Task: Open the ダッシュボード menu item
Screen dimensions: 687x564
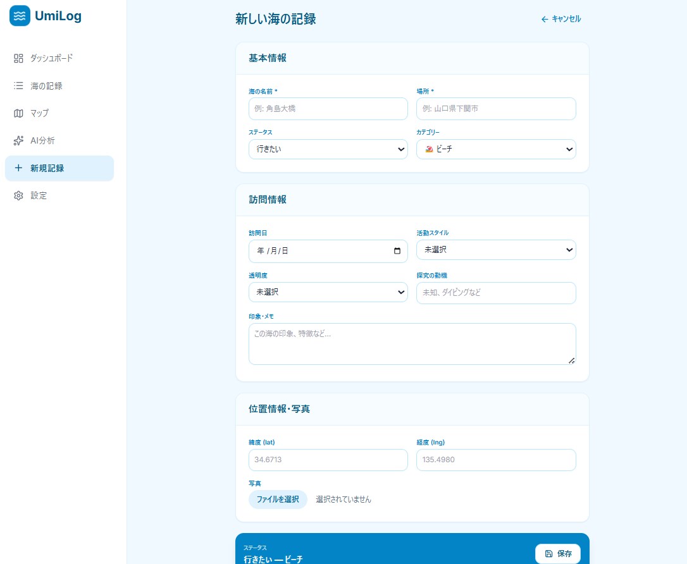Action: tap(59, 58)
